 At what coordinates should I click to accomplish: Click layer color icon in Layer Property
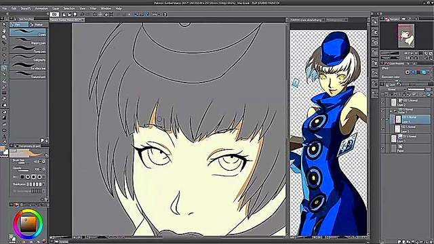[x=424, y=73]
